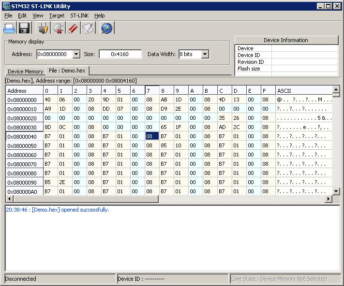Click cell 85 in row 0x08000050
The width and height of the screenshot is (344, 286).
pyautogui.click(x=166, y=145)
